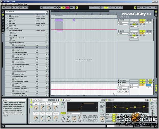The width and height of the screenshot is (159, 129).
Task: Click the Map Mode button on Analog Warmth
Action: coord(52,100)
